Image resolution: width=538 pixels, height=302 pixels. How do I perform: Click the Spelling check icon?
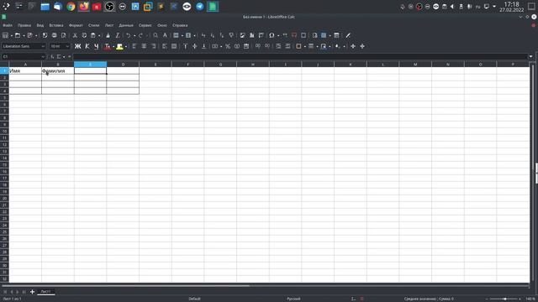[x=165, y=35]
